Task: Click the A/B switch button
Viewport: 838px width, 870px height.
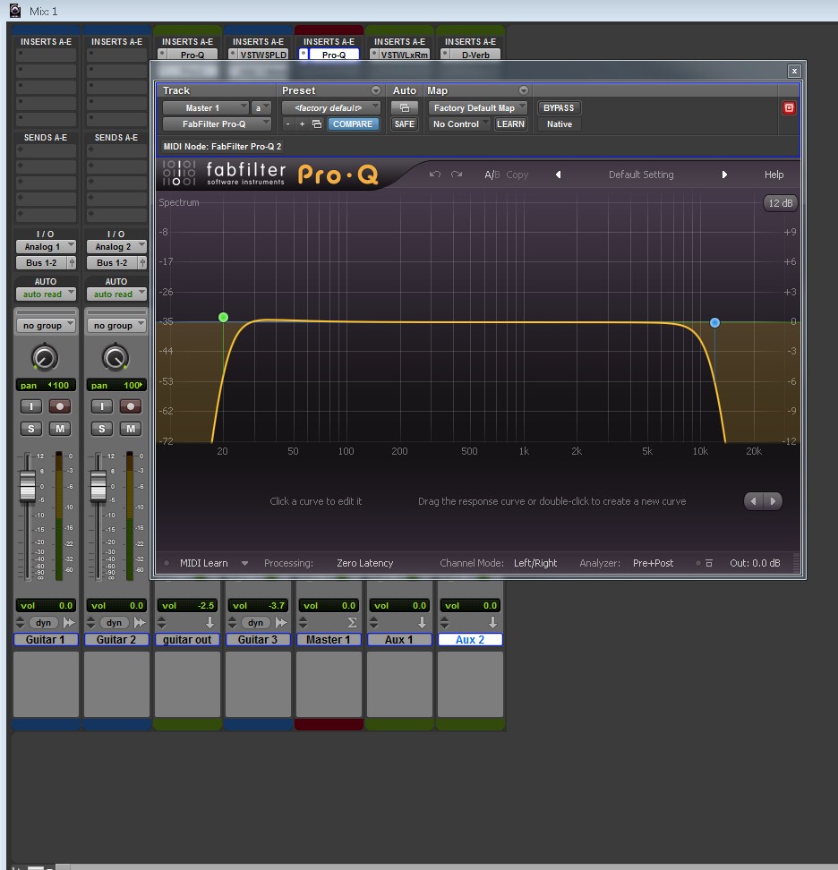Action: (492, 175)
